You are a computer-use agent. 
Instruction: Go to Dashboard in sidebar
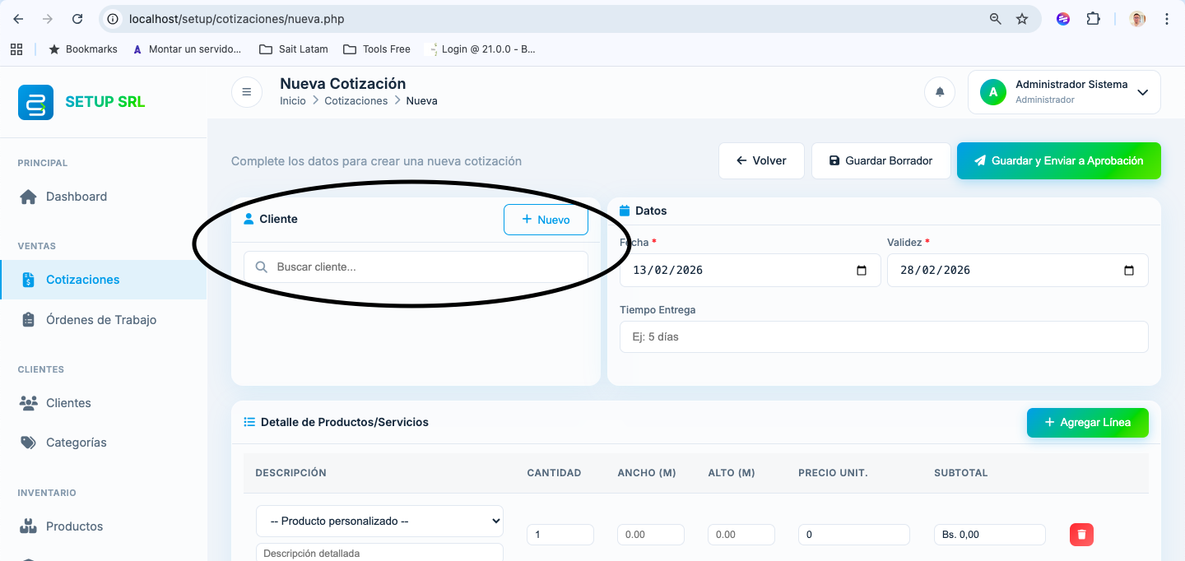[104, 197]
